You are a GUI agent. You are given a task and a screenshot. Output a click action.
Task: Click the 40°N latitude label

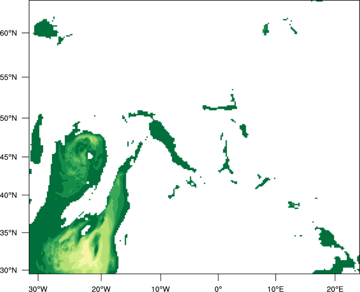pos(9,195)
